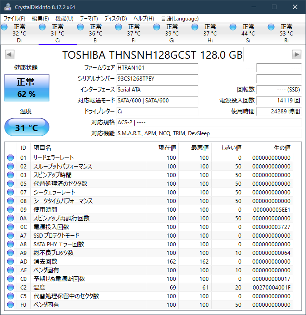
Task: Click the features field with S.M.A.R.T., APM
Action: (209, 133)
